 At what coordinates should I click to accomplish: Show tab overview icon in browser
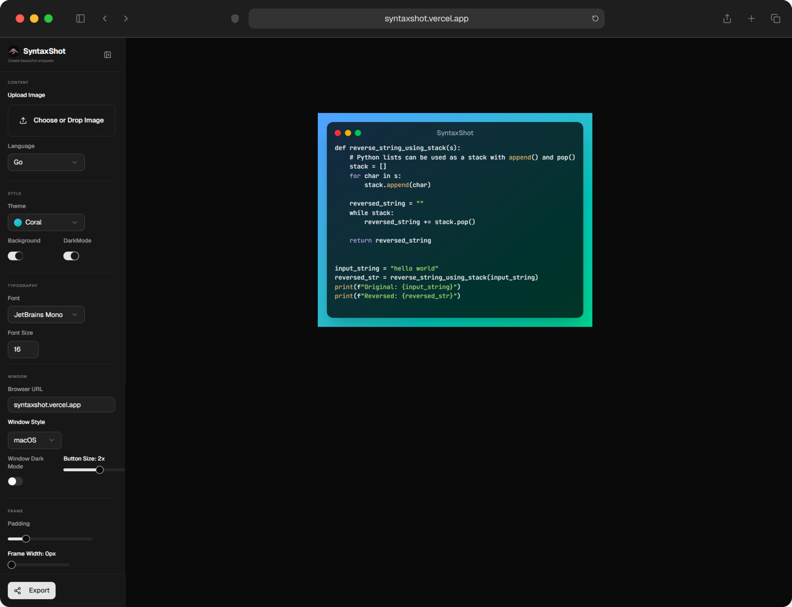click(x=775, y=19)
